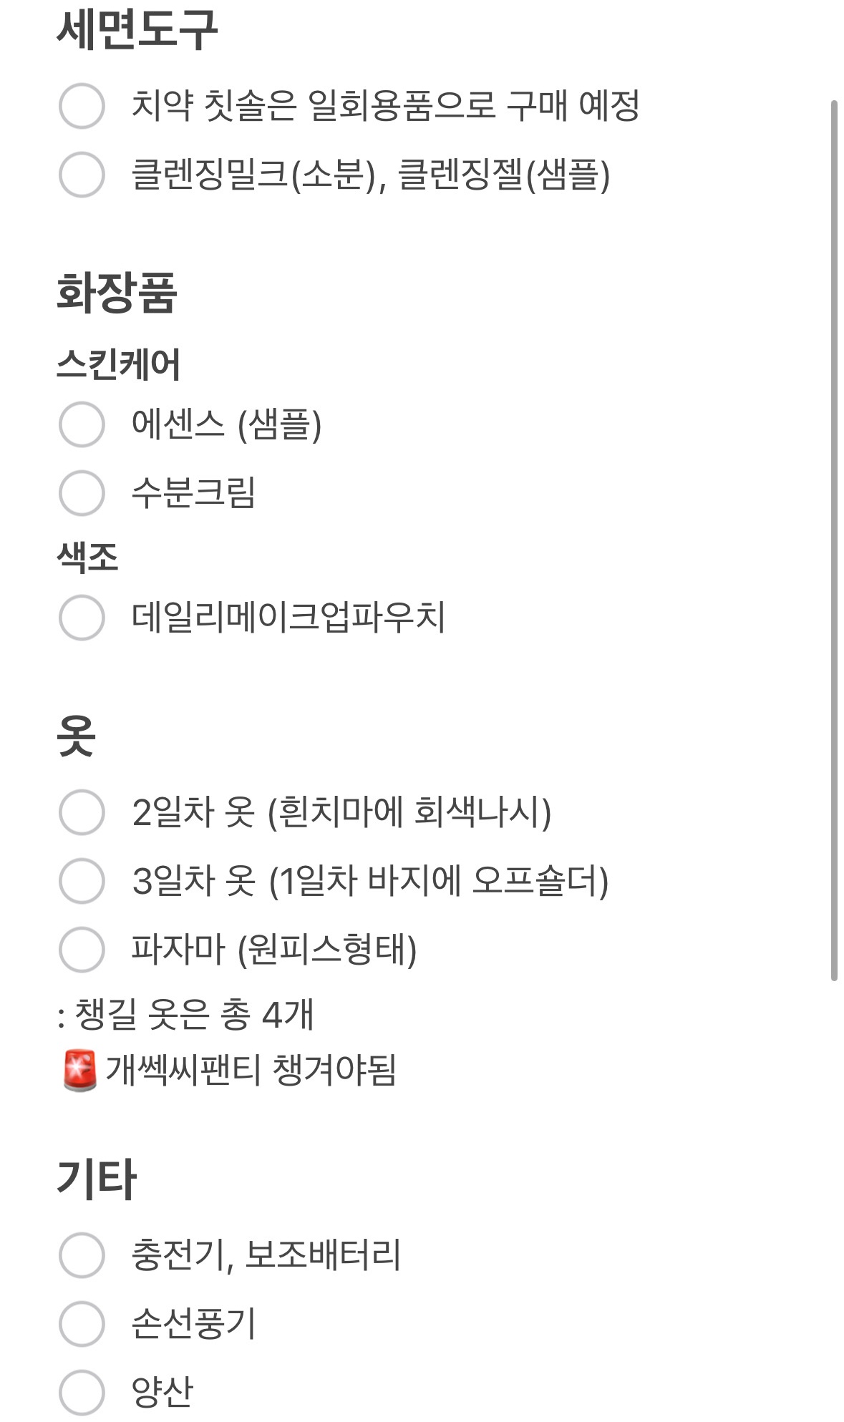Tick the 2일차 옷 checkbox

click(x=82, y=812)
